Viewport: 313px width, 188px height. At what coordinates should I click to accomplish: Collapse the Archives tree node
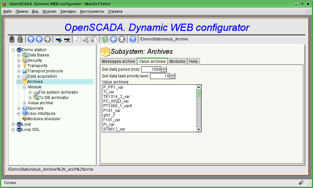coord(19,82)
